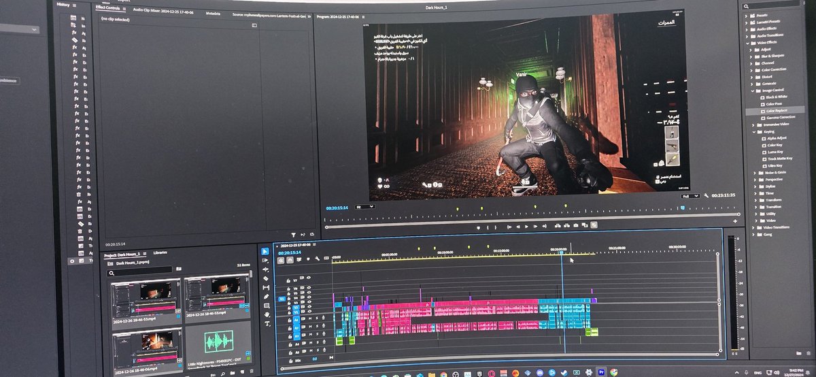Open Program monitor settings wrench
The image size is (816, 377).
coord(706,195)
